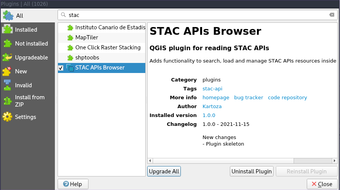Open the bug tracker link

[x=248, y=97]
